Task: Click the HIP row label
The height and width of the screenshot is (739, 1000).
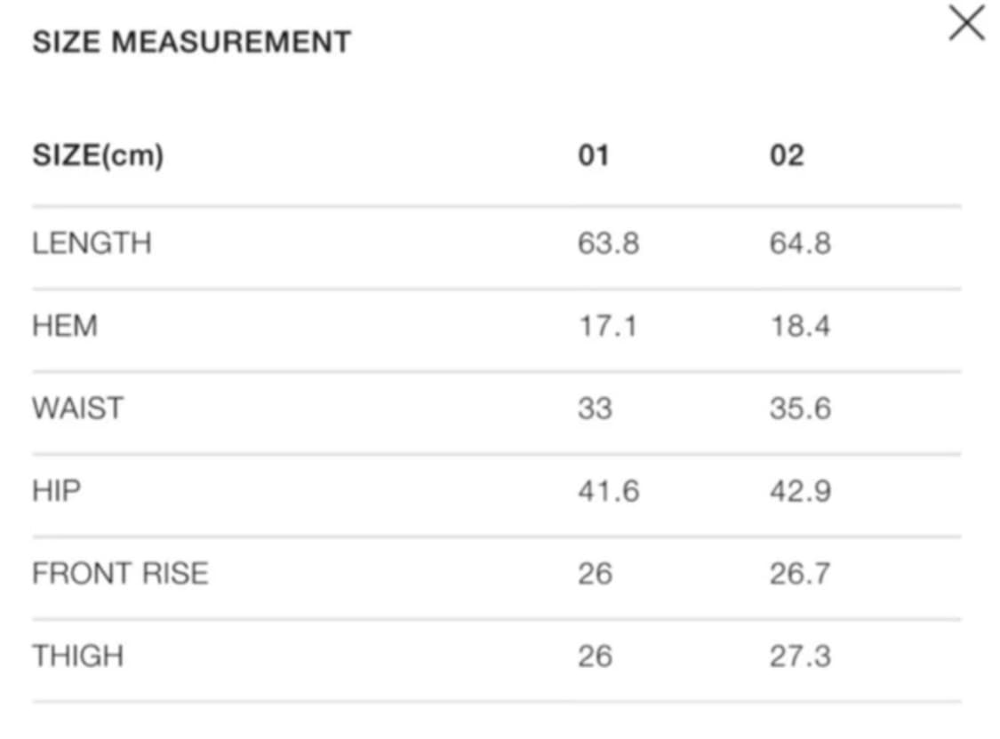Action: [x=57, y=491]
